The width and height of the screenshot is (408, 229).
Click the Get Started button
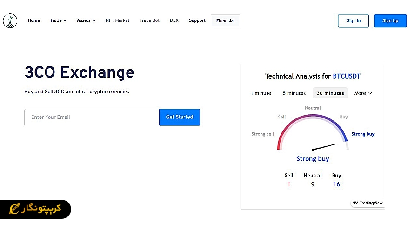click(x=180, y=117)
